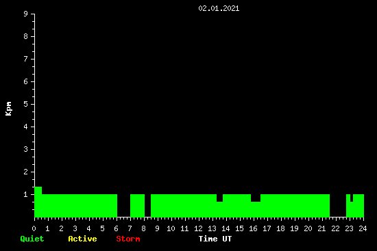Screen dimensions: 377x251
Task: Click the x-axis tick label 18
Action: click(x=280, y=228)
